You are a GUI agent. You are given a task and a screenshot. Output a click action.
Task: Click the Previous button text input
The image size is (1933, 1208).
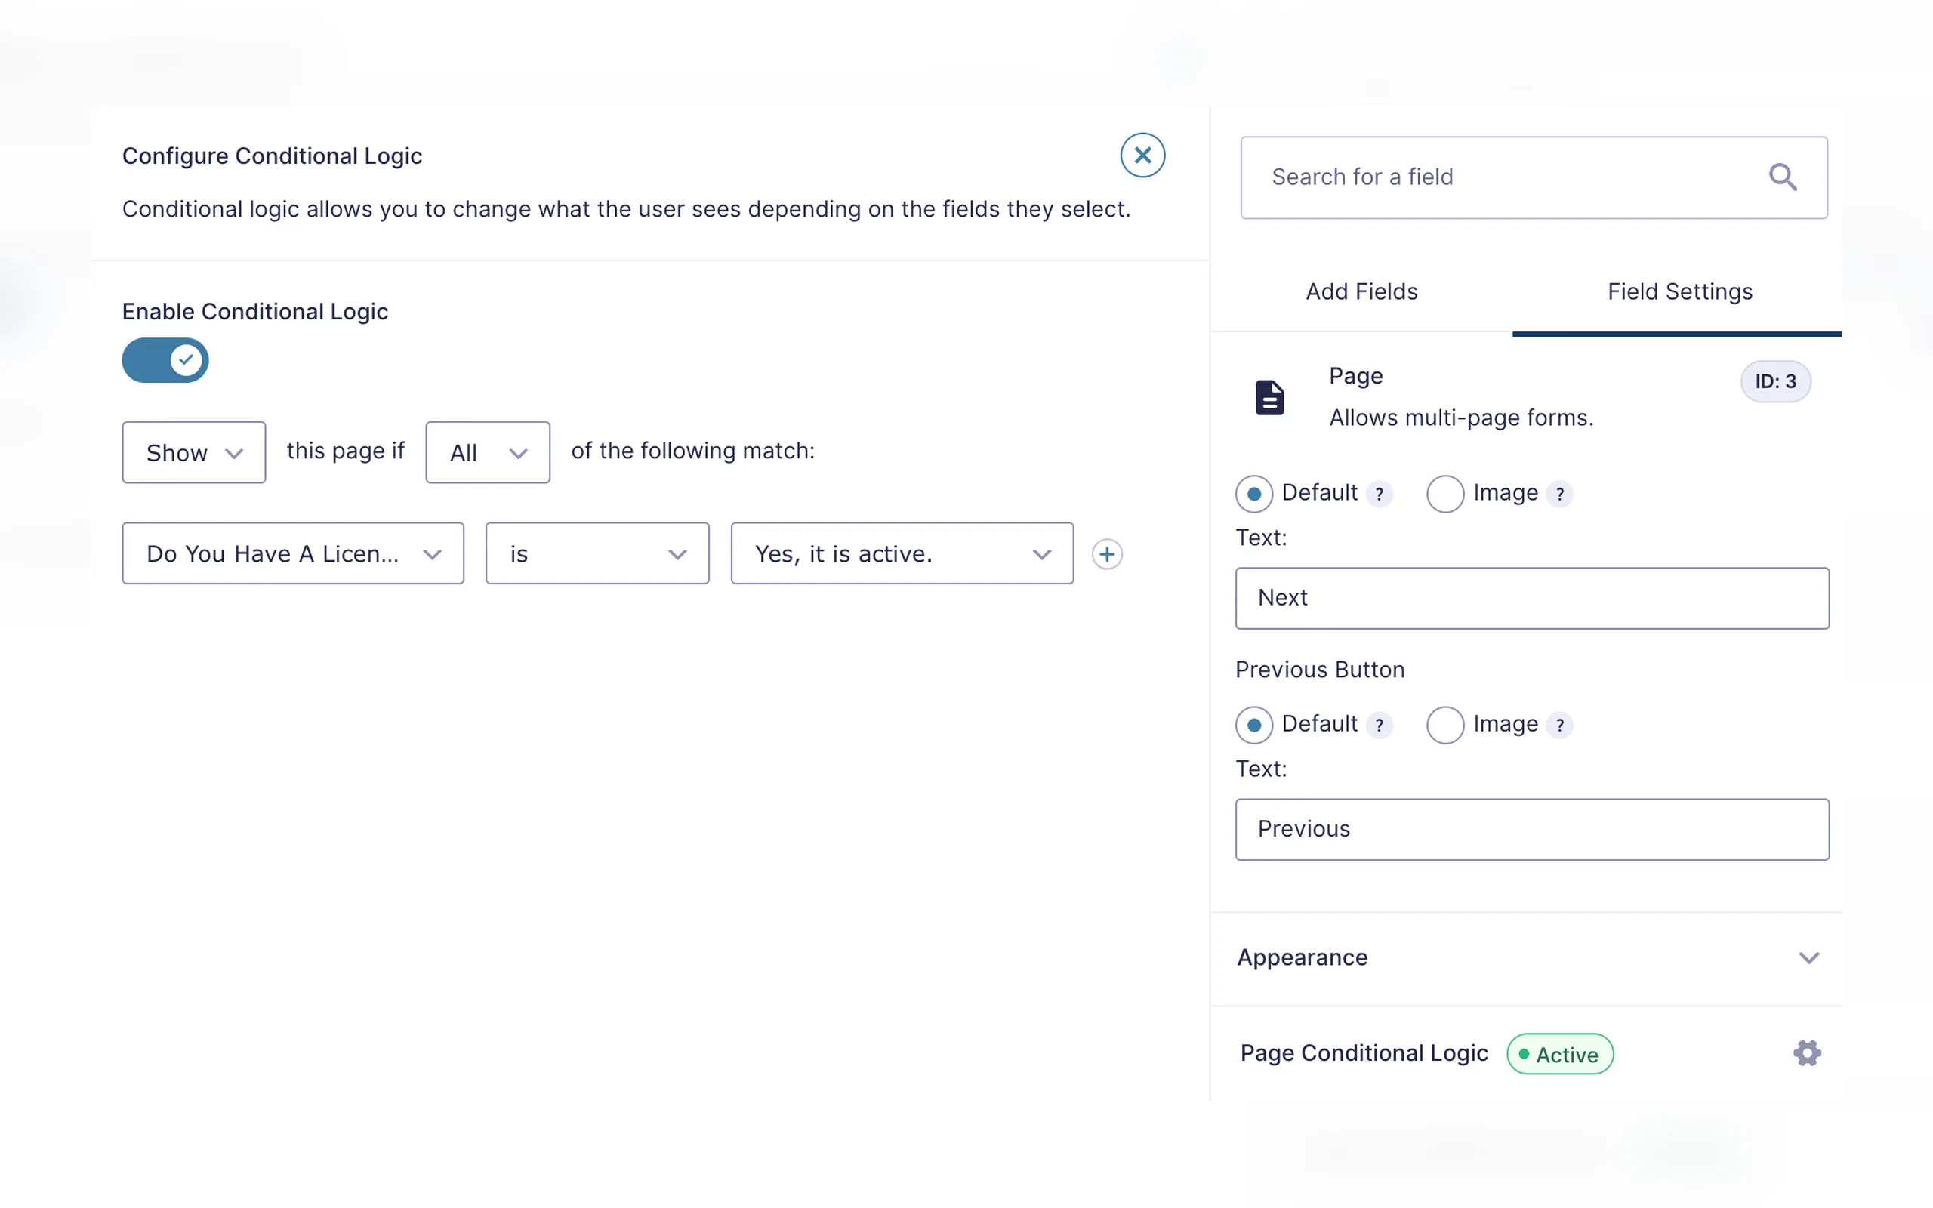1532,829
